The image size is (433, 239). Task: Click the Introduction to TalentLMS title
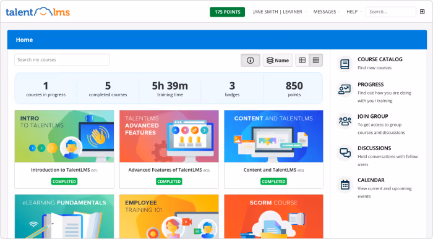(61, 170)
